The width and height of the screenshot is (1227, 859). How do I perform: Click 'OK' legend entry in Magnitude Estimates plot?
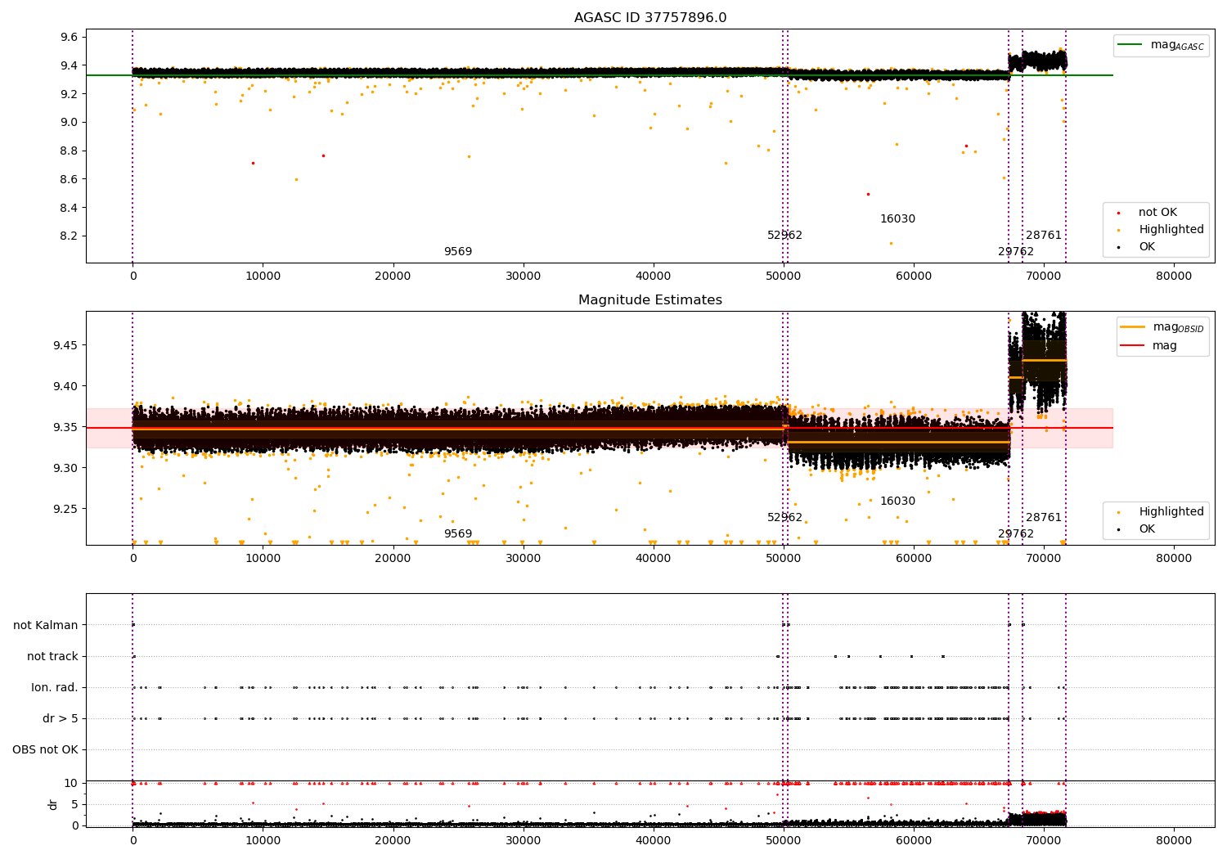coord(1136,529)
